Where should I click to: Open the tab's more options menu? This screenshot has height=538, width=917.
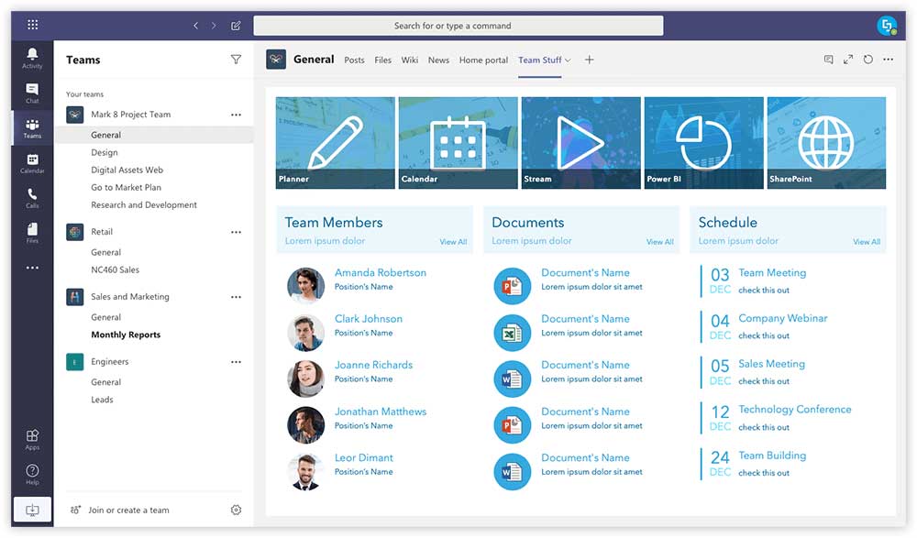[x=888, y=59]
